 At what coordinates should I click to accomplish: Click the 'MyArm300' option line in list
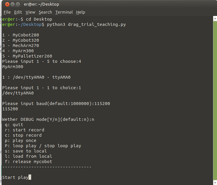click(18, 51)
